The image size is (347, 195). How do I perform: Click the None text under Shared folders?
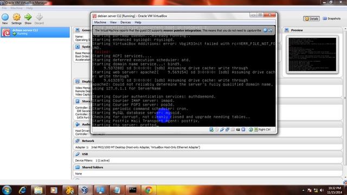point(78,174)
